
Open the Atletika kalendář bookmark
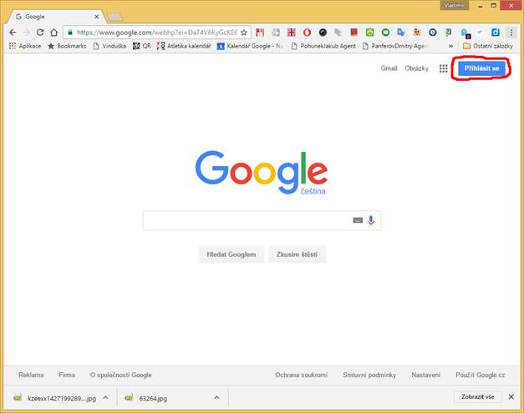[x=184, y=46]
